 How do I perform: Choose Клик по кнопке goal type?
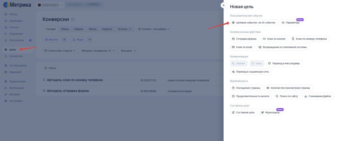coord(274,39)
